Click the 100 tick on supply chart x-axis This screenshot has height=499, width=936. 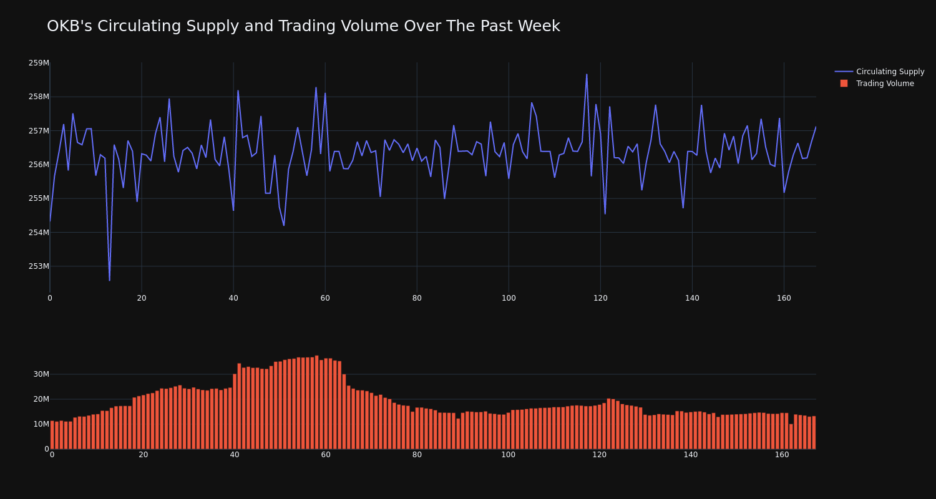[x=509, y=298]
